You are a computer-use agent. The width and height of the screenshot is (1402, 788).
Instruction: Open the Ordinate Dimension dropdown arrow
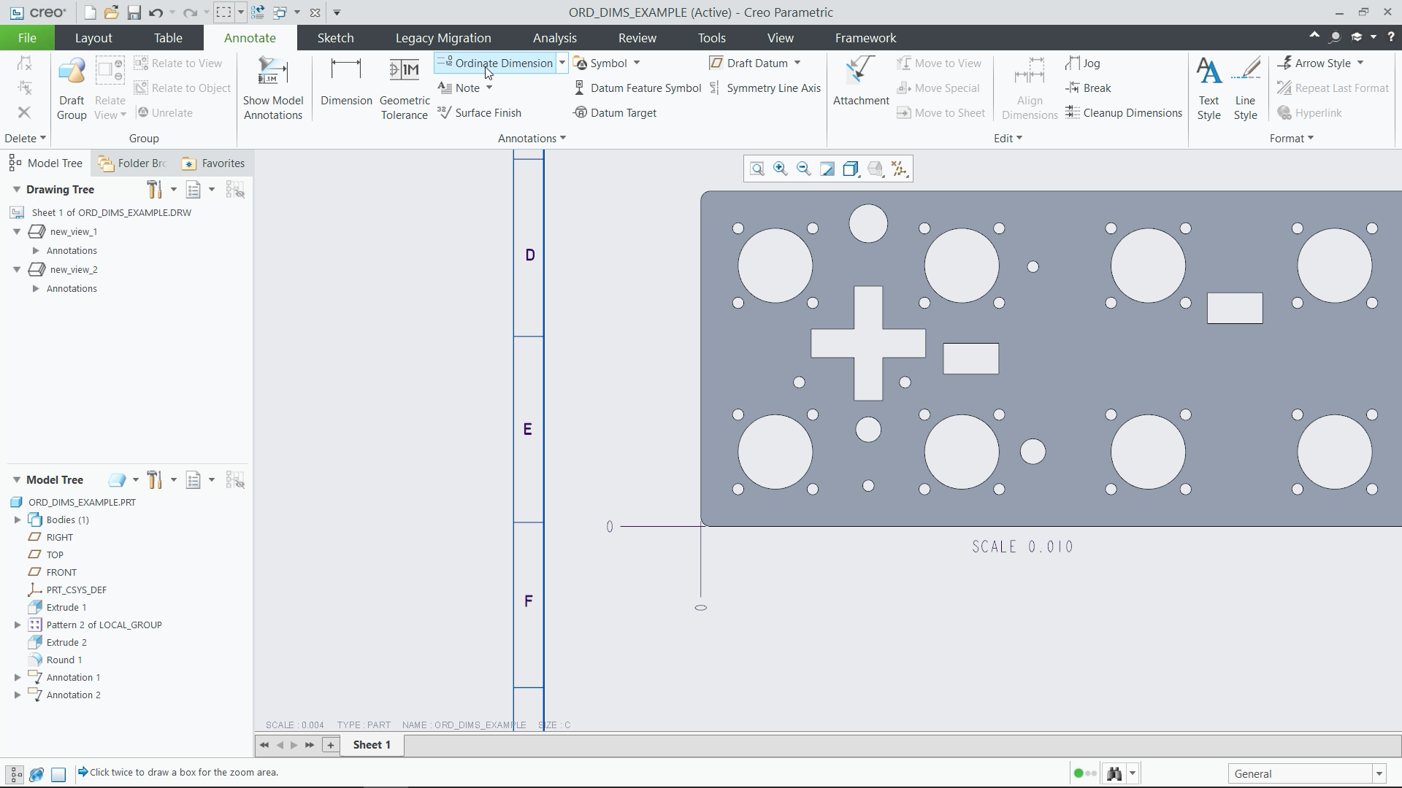[x=562, y=63]
